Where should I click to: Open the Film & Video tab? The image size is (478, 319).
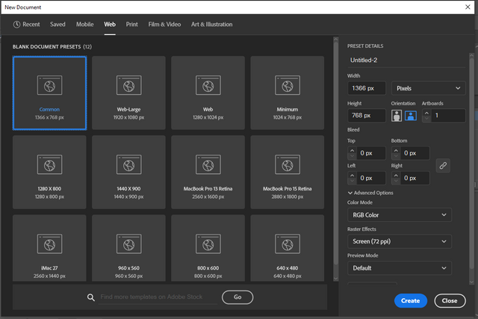click(x=164, y=25)
